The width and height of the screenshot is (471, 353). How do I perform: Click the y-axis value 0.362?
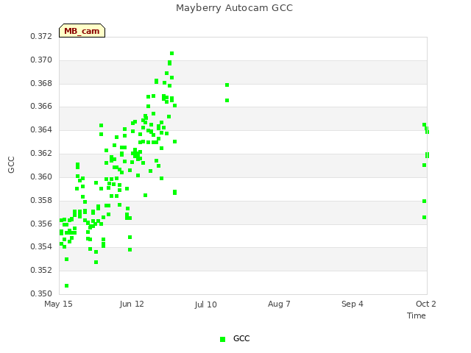click(41, 154)
